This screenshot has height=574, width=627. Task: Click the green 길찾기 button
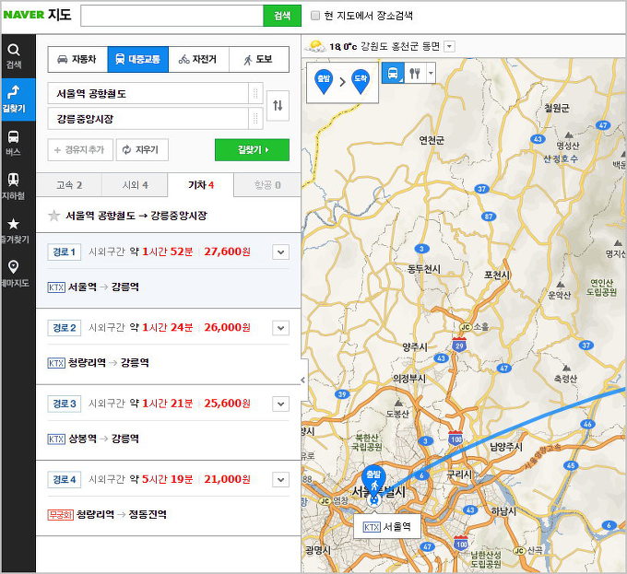coord(252,149)
